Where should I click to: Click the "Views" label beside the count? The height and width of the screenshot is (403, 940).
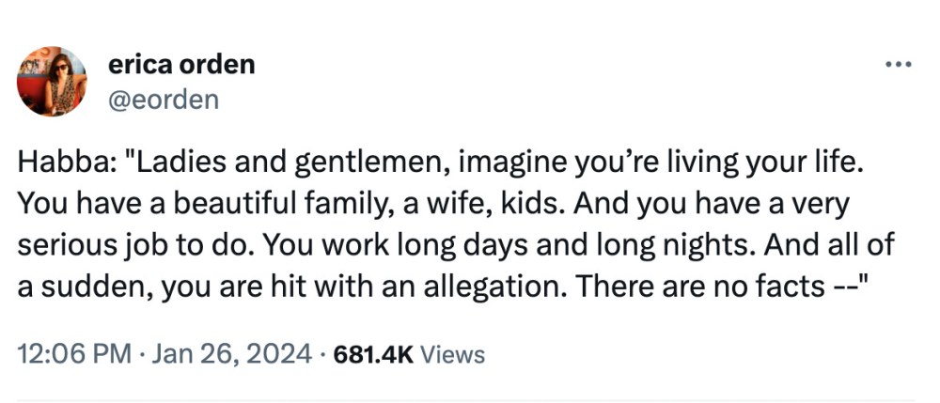tap(453, 354)
